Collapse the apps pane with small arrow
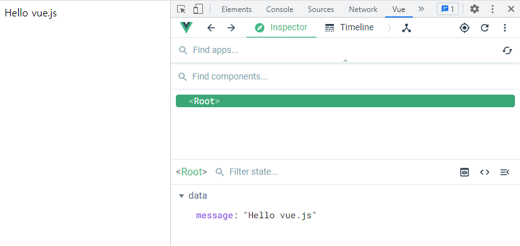520x246 pixels. (345, 61)
